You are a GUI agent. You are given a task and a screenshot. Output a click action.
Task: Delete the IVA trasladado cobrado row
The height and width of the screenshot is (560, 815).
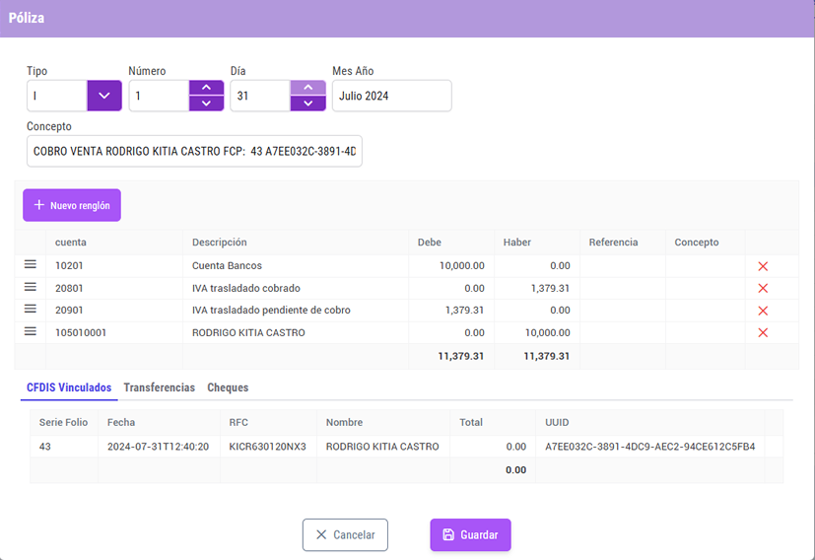click(762, 288)
